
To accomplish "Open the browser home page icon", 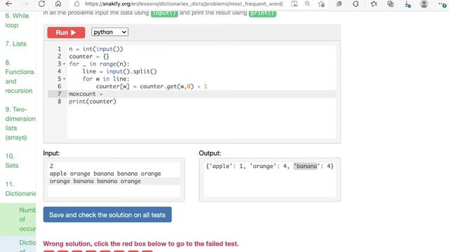I will click(58, 4).
